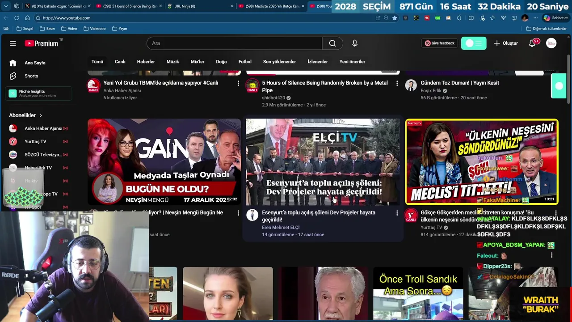Viewport: 572px width, 322px height.
Task: Open the Yayın bookmarks folder
Action: click(x=120, y=29)
